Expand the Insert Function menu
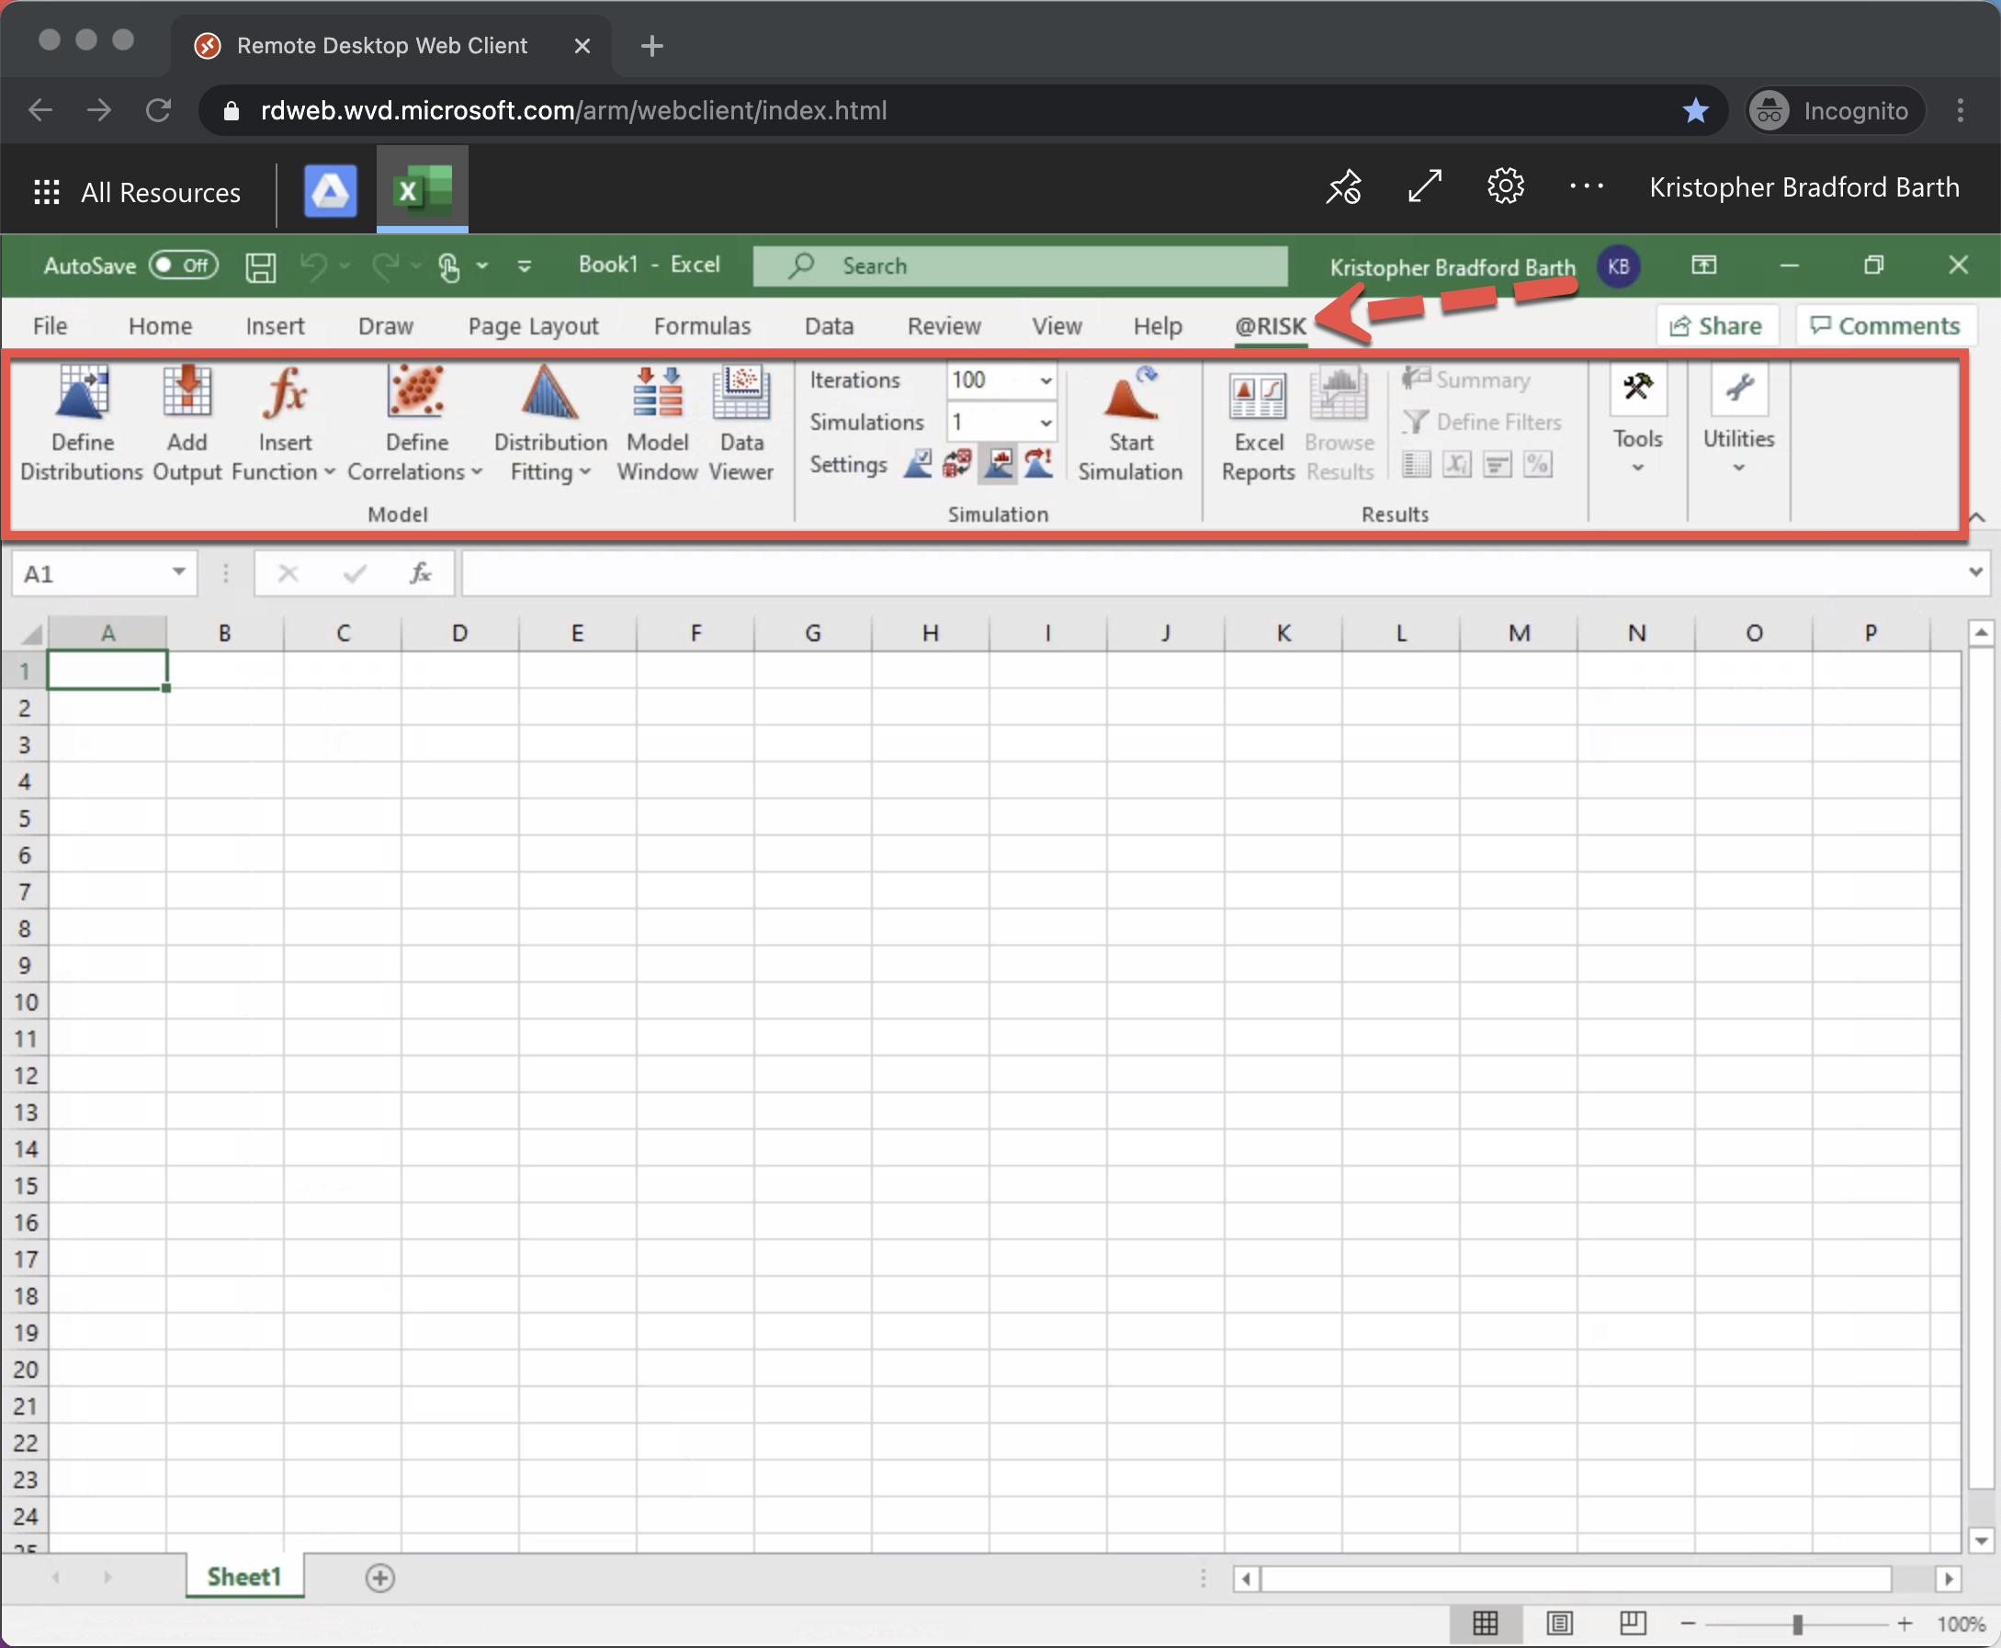Viewport: 2001px width, 1648px height. 328,472
